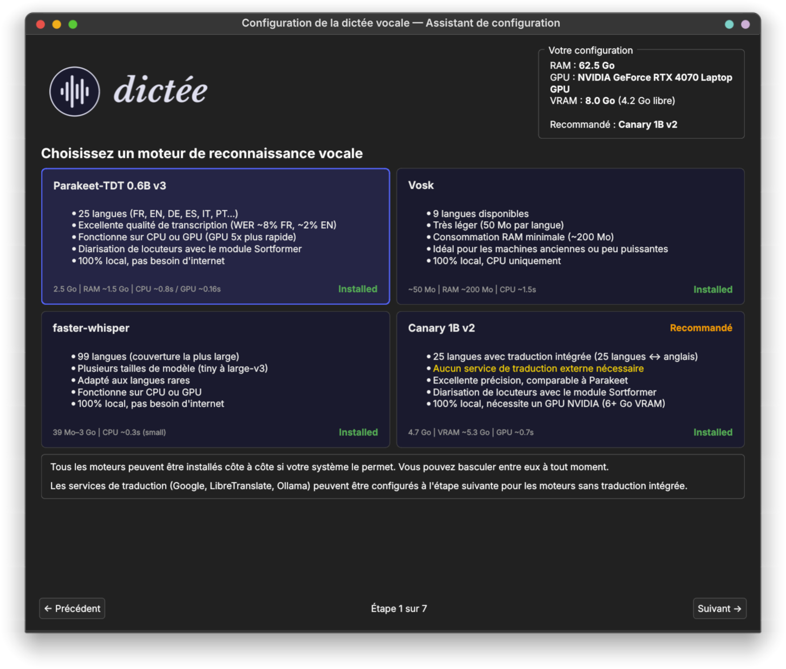Image resolution: width=786 pixels, height=669 pixels.
Task: Click the 'Recommandé : Canary 1B v2' line
Action: point(613,124)
